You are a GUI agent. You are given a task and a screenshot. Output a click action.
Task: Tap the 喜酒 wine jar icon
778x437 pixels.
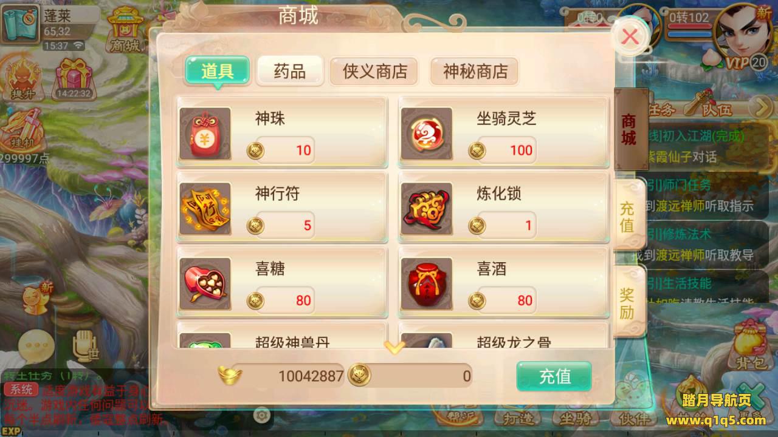pos(427,284)
